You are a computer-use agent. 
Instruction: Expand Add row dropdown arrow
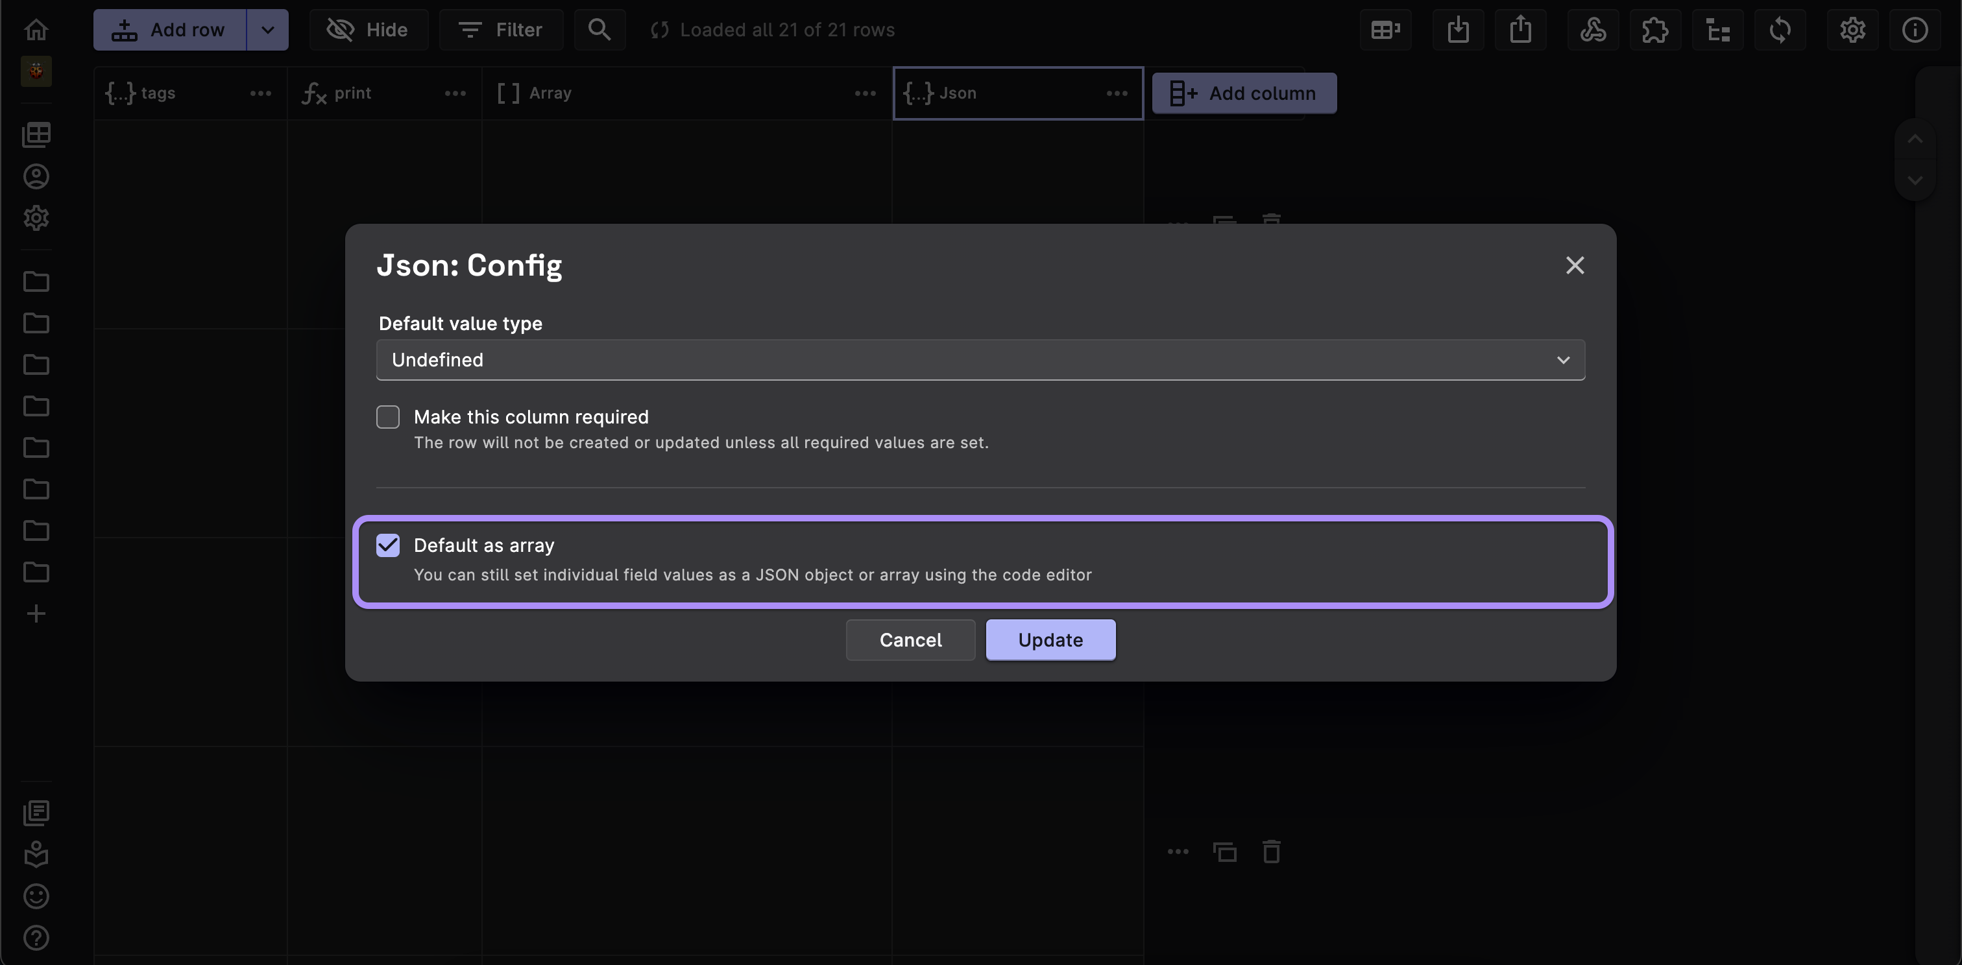point(267,30)
